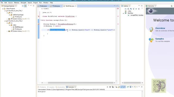Switch to Problems tab
This screenshot has height=97, width=174.
tap(42, 87)
